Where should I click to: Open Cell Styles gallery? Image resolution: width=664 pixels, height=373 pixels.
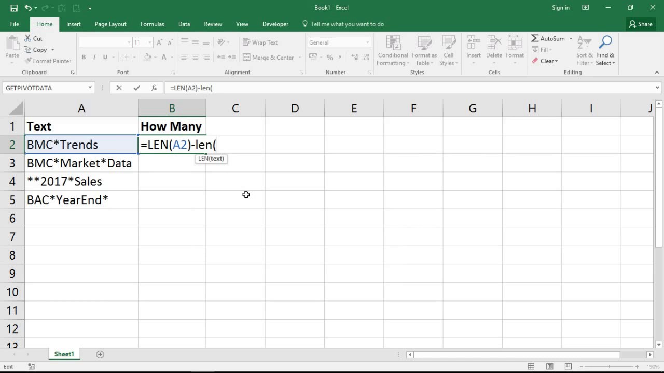449,51
